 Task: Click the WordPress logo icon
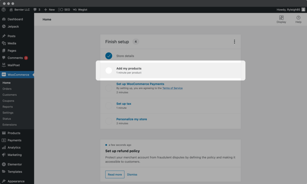(4, 10)
